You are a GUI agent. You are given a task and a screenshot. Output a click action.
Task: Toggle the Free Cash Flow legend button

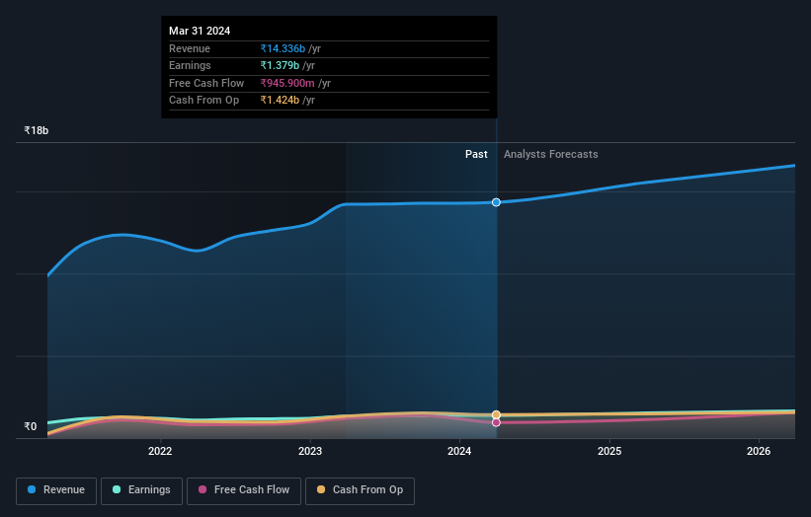(x=244, y=490)
